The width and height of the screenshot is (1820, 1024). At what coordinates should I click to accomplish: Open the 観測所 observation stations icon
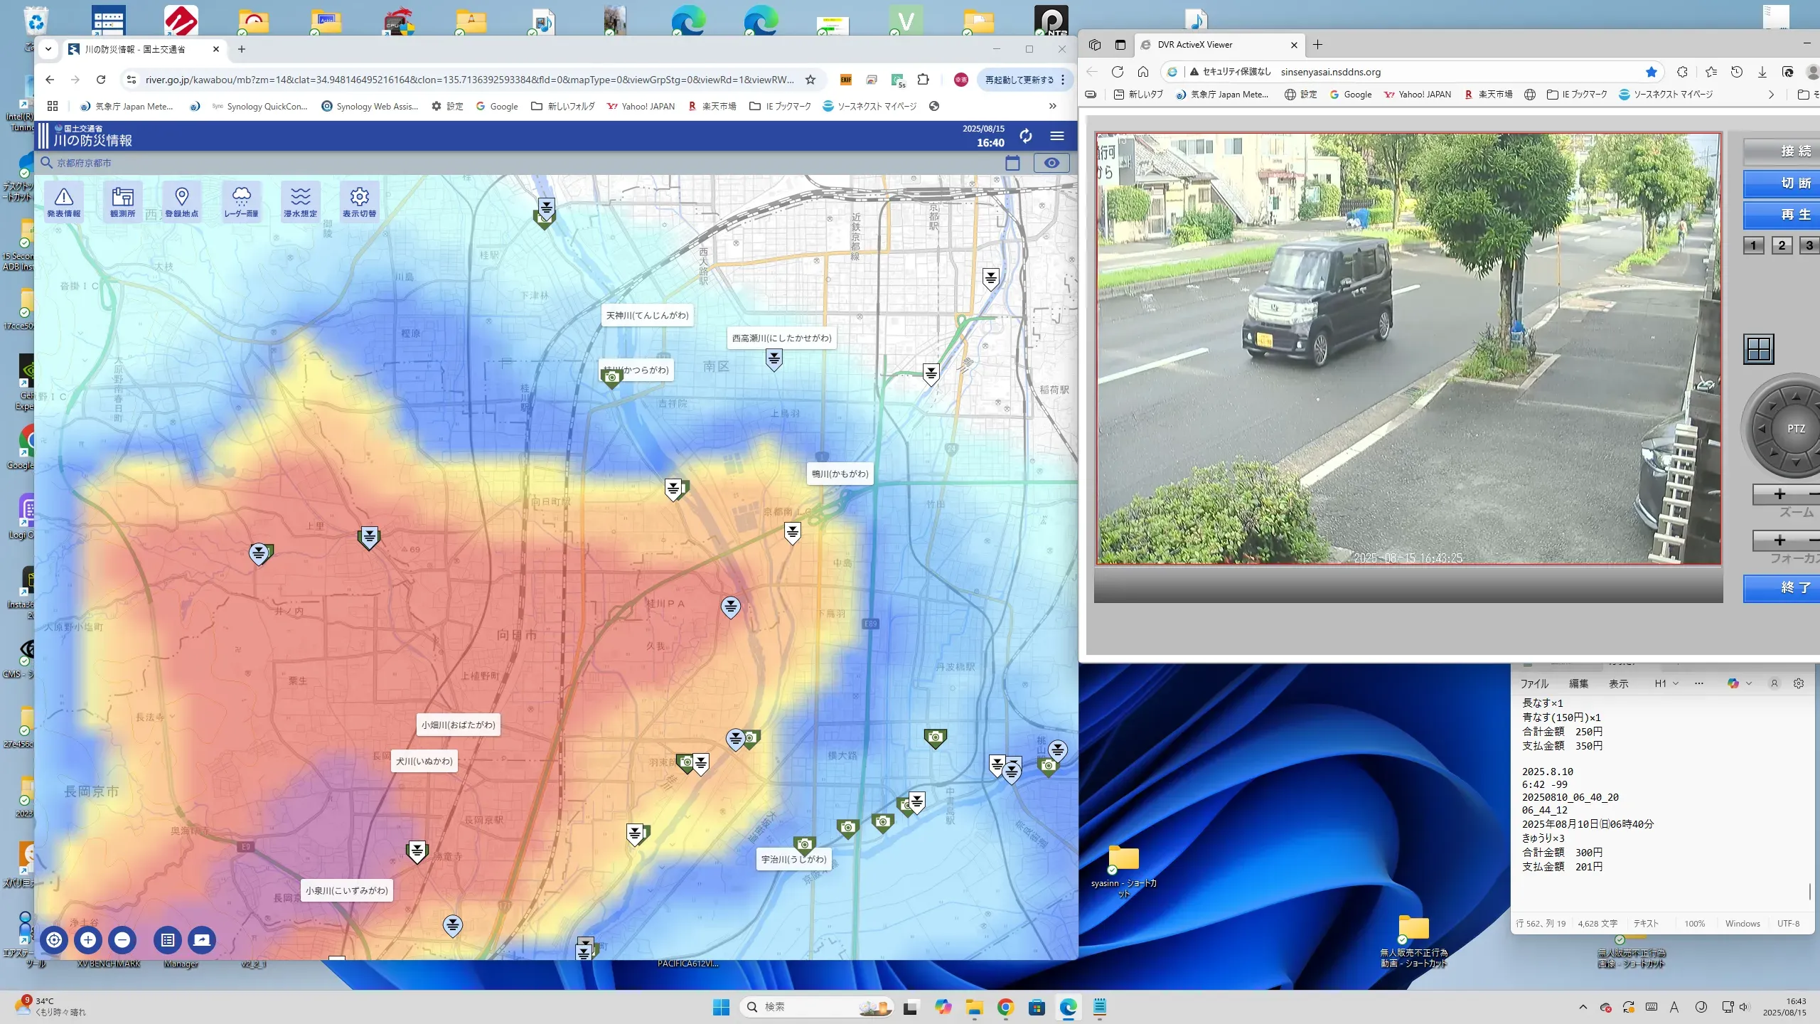122,201
